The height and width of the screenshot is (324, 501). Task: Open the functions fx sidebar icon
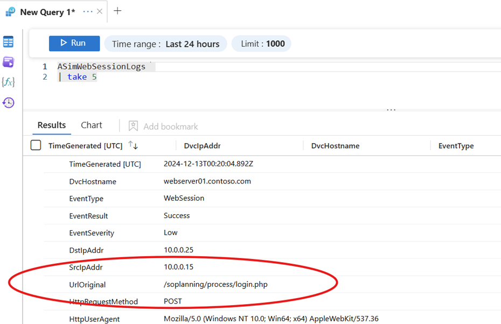click(8, 82)
